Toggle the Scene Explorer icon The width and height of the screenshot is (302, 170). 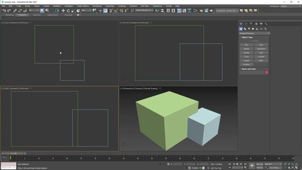click(168, 10)
